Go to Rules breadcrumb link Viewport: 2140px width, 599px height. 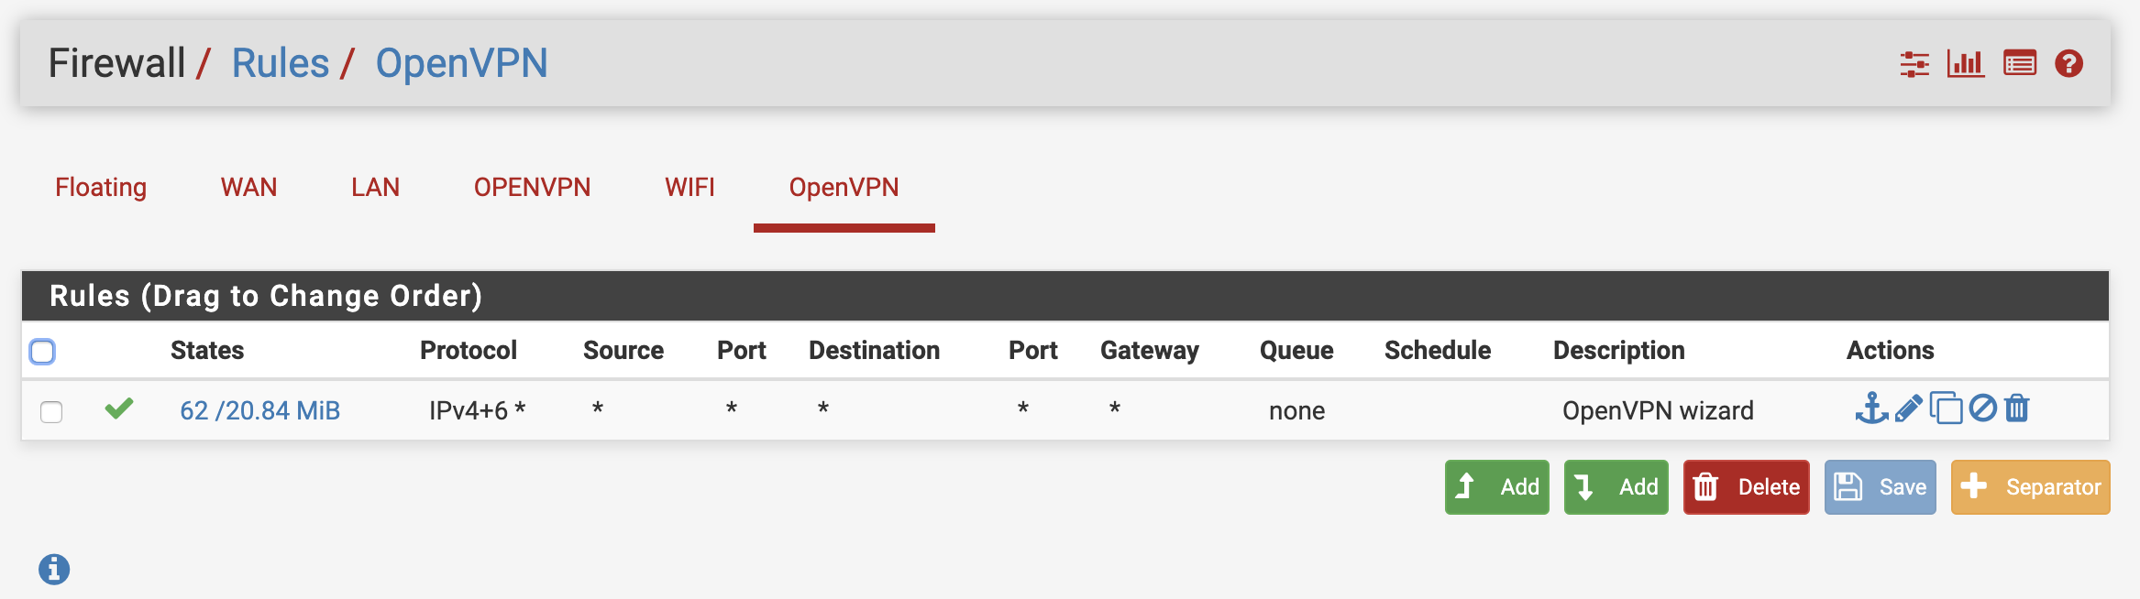click(x=280, y=64)
